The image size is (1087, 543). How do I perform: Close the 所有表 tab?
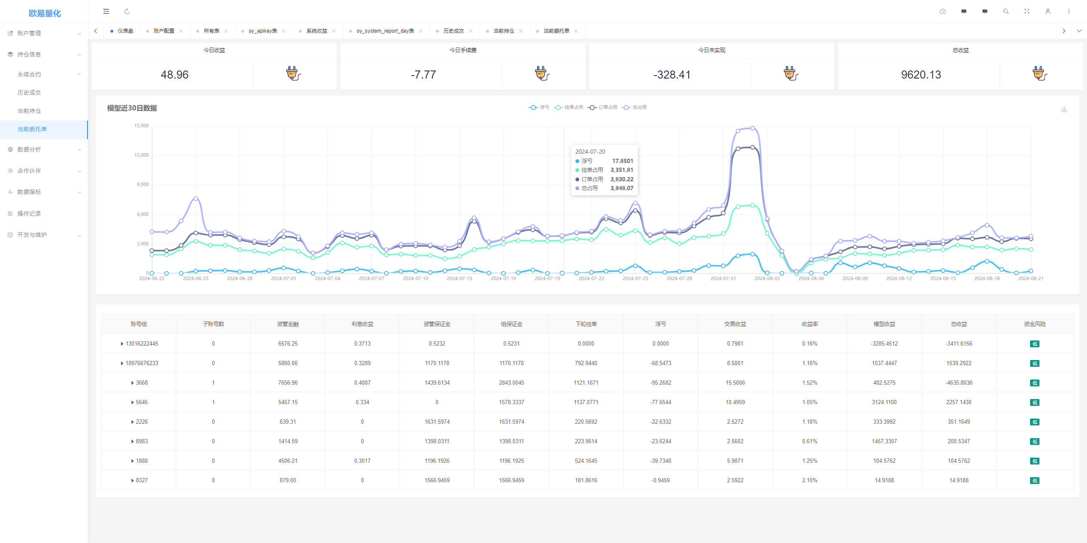[226, 31]
